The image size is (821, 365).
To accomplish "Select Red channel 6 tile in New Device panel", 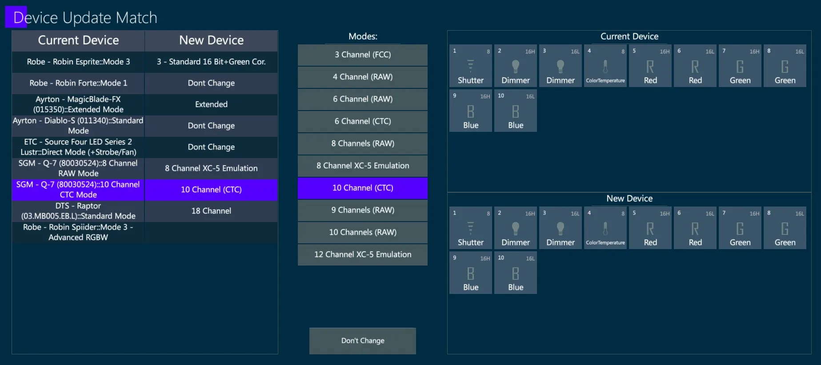I will [x=695, y=228].
